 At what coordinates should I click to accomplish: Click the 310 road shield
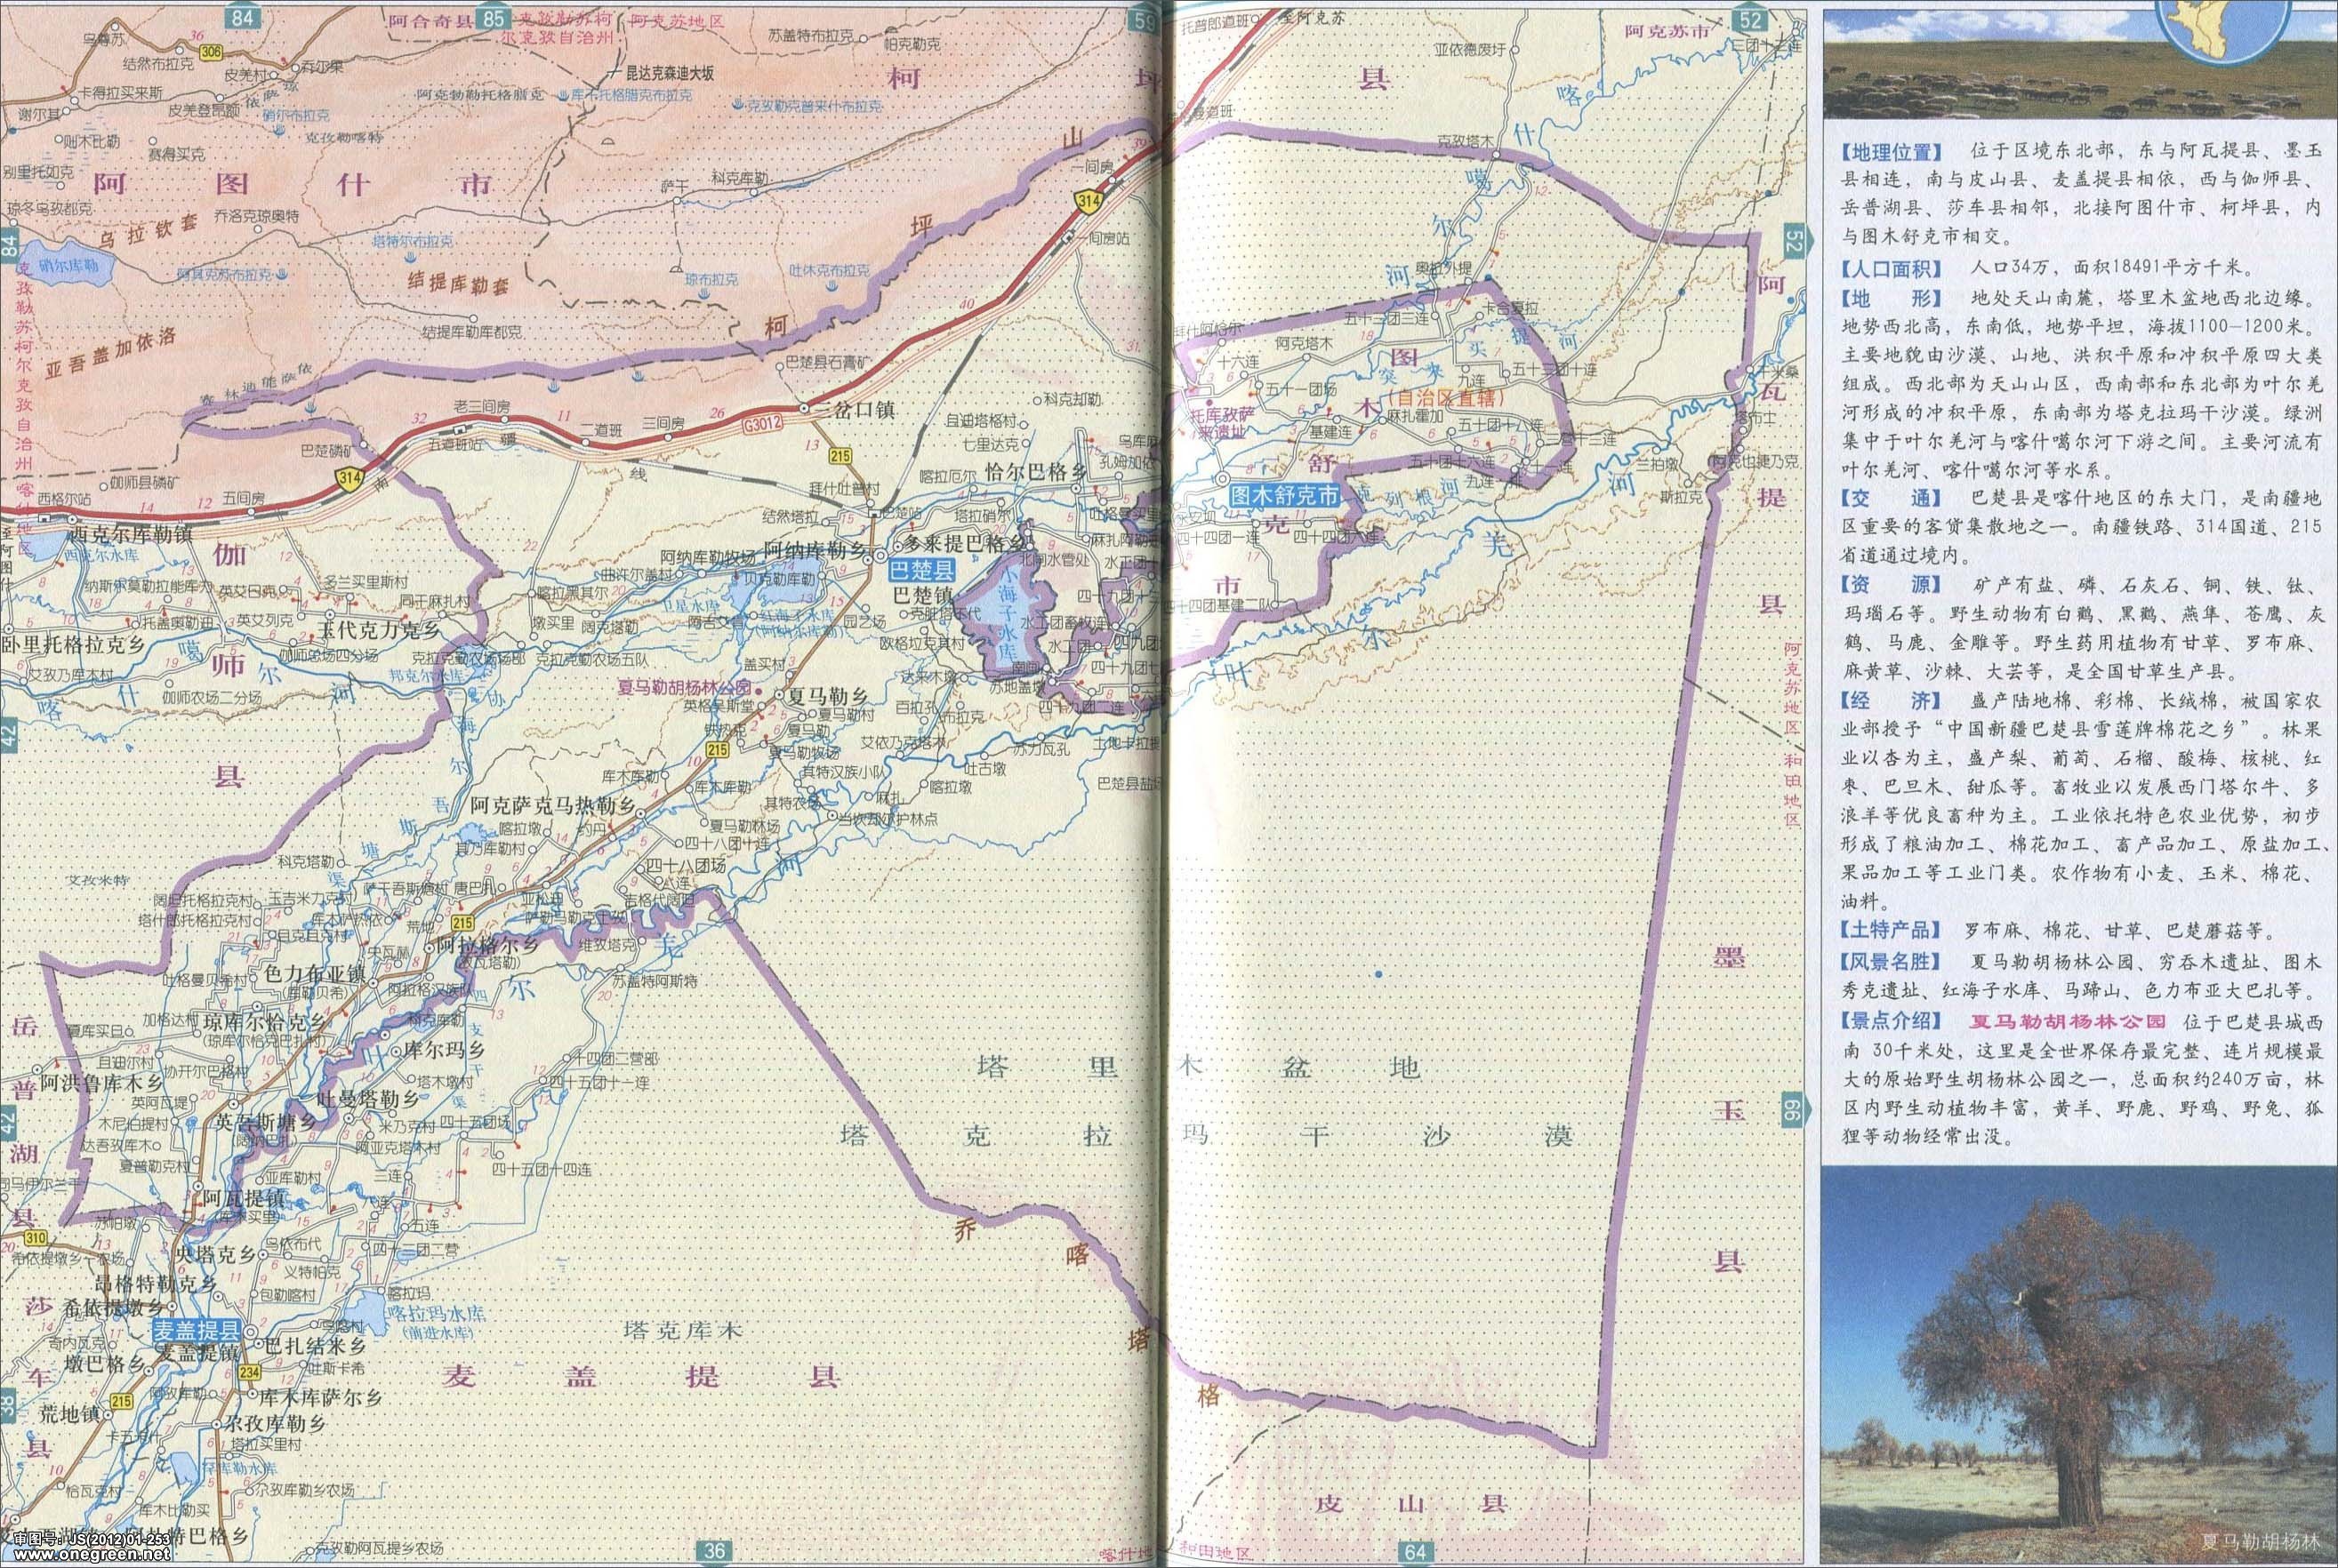point(36,1238)
